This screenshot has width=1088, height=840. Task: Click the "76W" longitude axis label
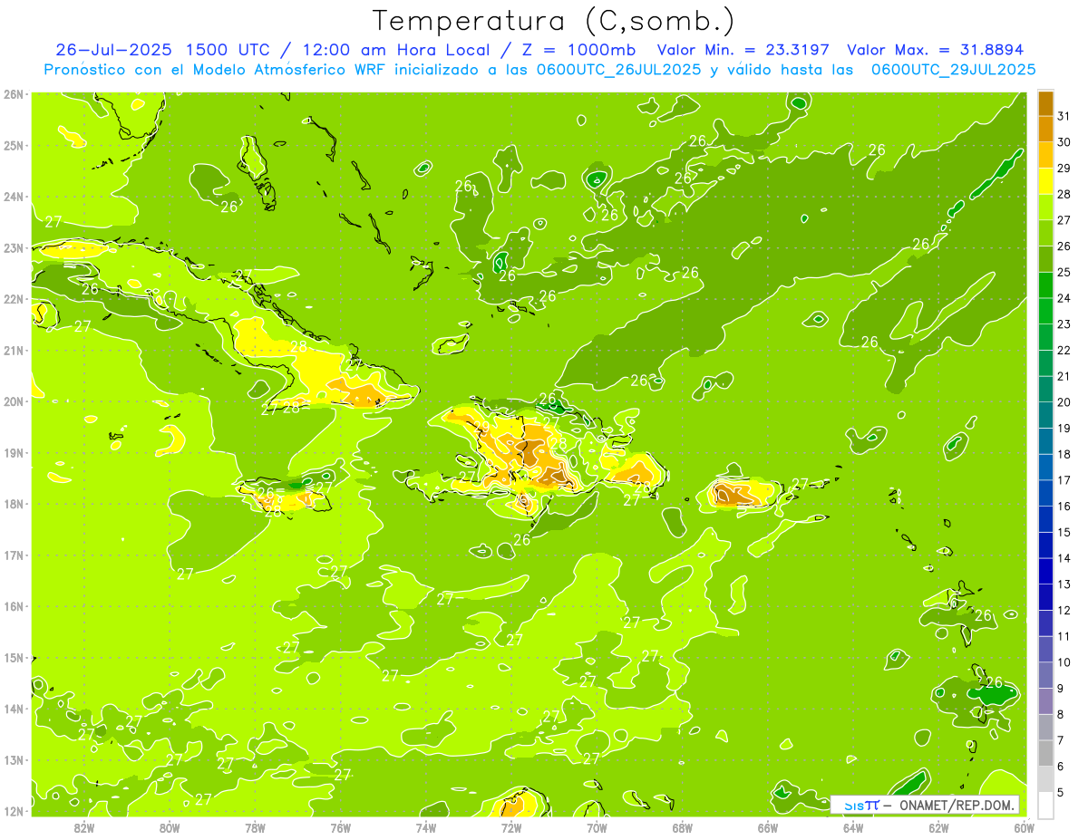[340, 827]
